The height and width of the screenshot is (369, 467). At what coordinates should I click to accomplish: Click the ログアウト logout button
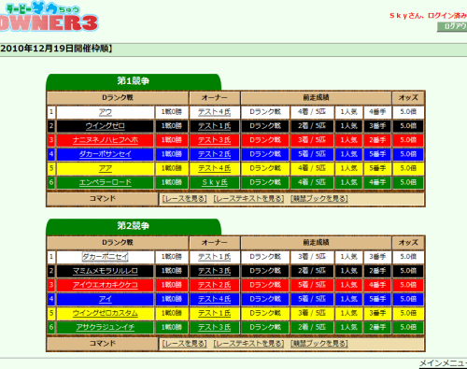(x=452, y=26)
